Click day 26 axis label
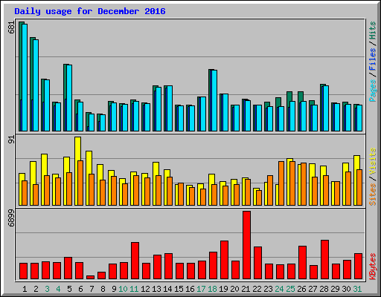The image size is (381, 297). coord(301,289)
